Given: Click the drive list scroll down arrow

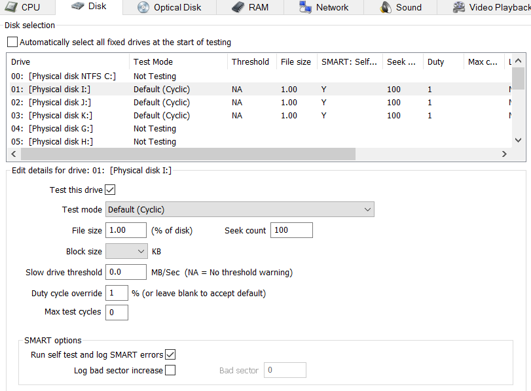Looking at the screenshot, I should [518, 140].
